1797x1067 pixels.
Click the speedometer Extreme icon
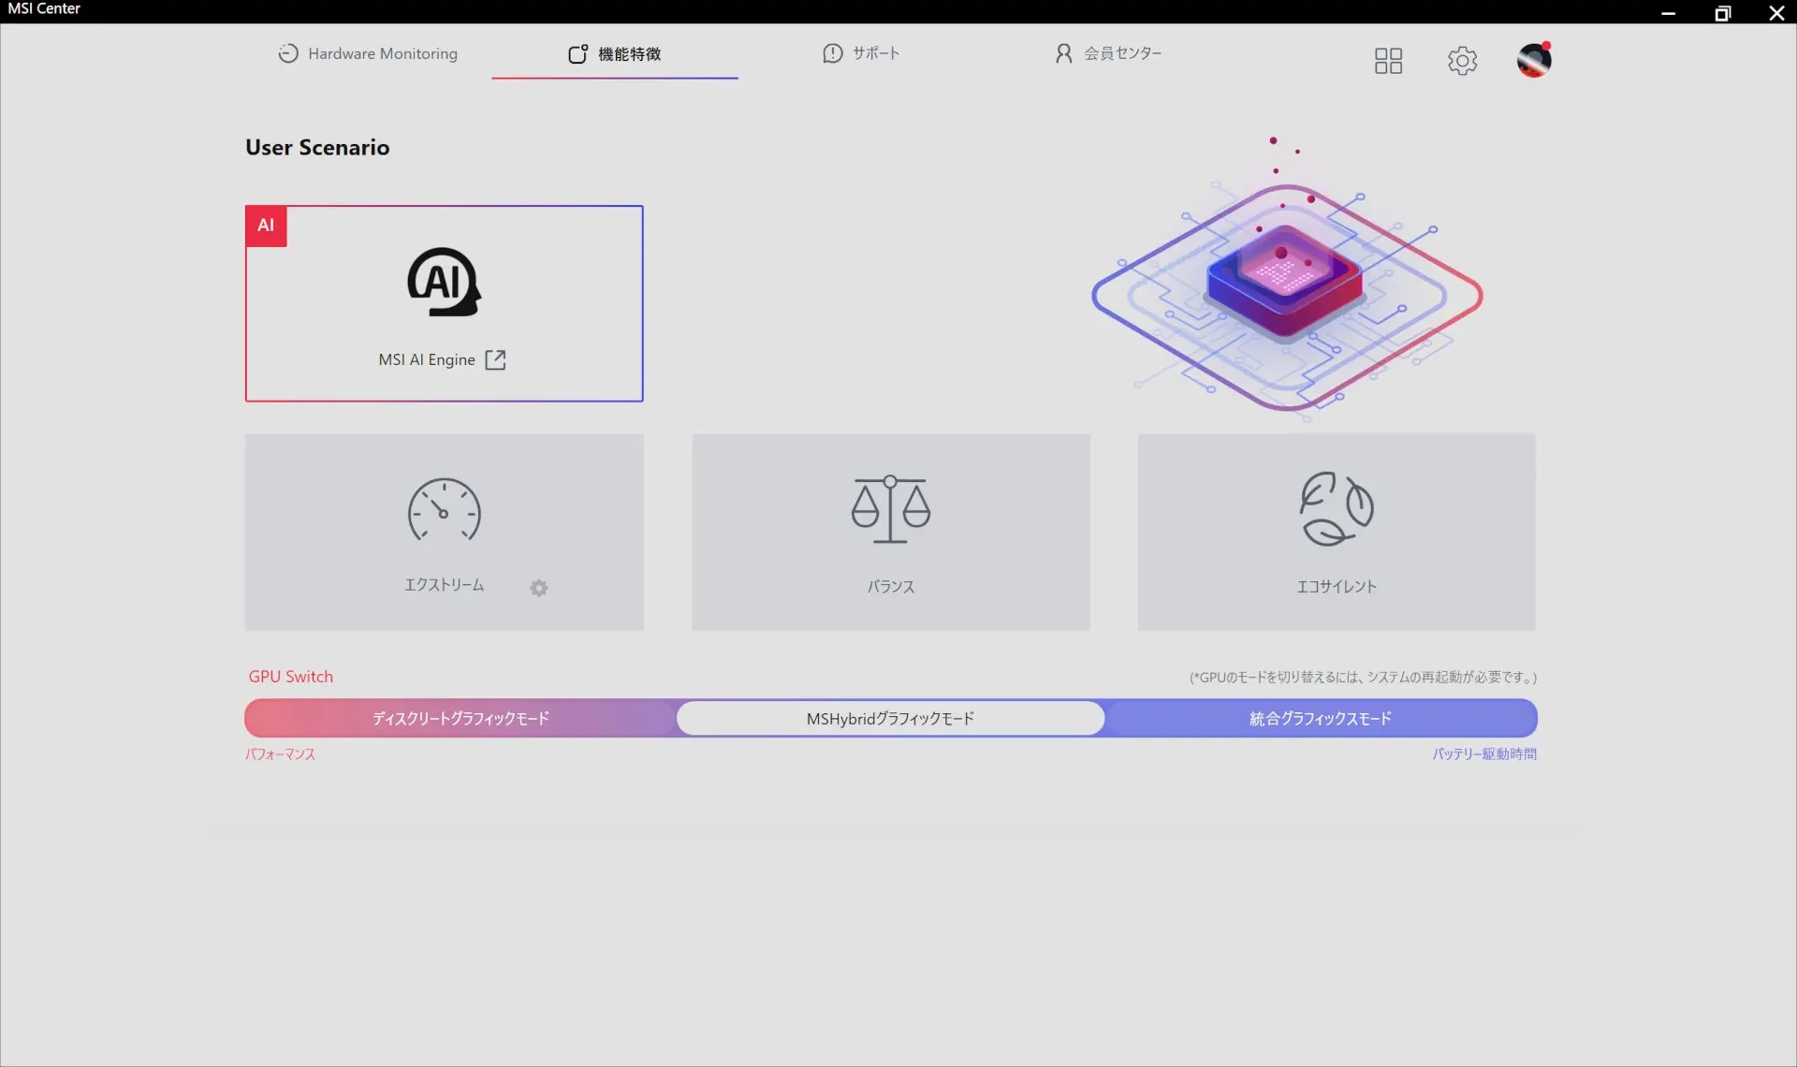[444, 510]
